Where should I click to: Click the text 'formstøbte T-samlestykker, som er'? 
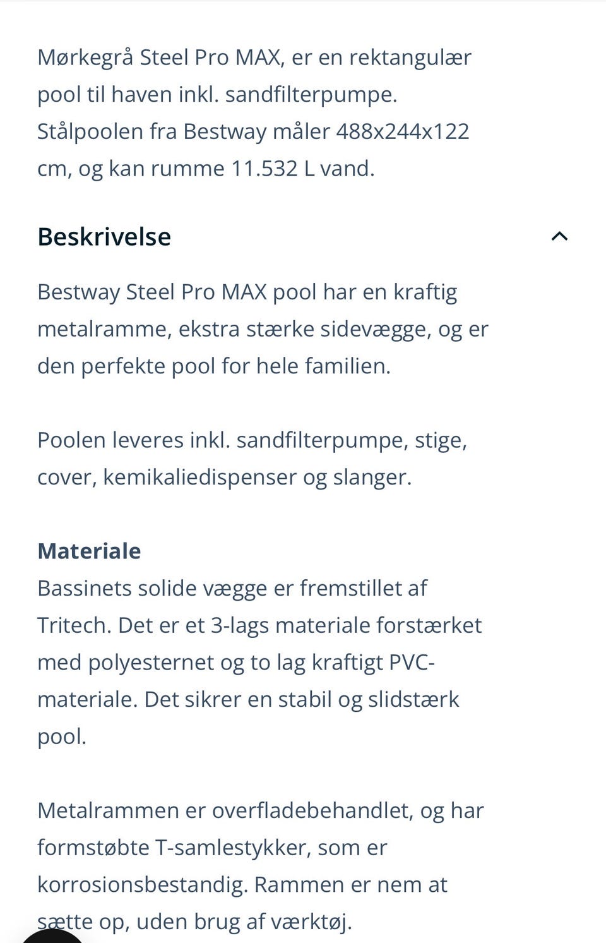(x=212, y=848)
